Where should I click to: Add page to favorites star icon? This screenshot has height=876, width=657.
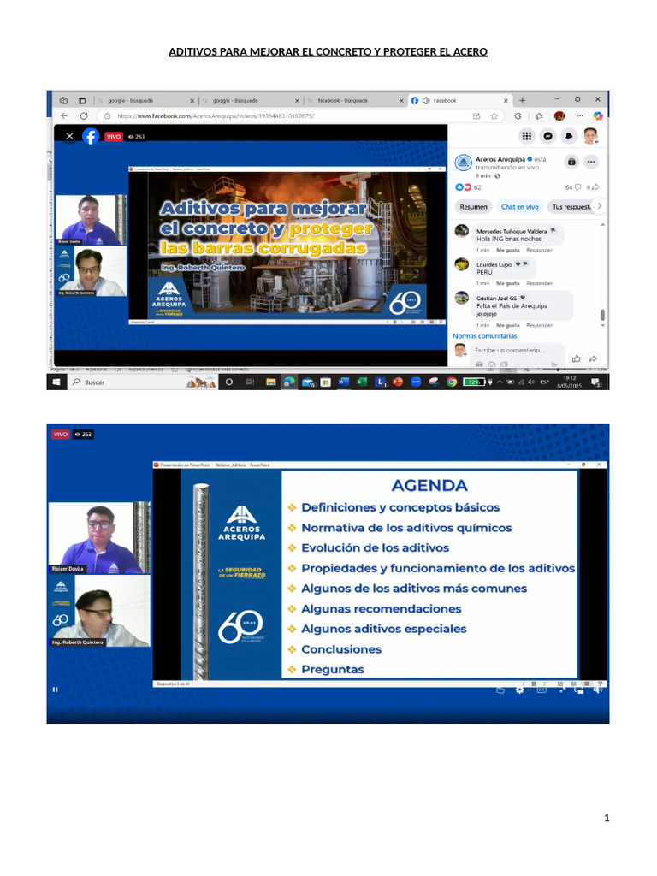click(x=494, y=116)
